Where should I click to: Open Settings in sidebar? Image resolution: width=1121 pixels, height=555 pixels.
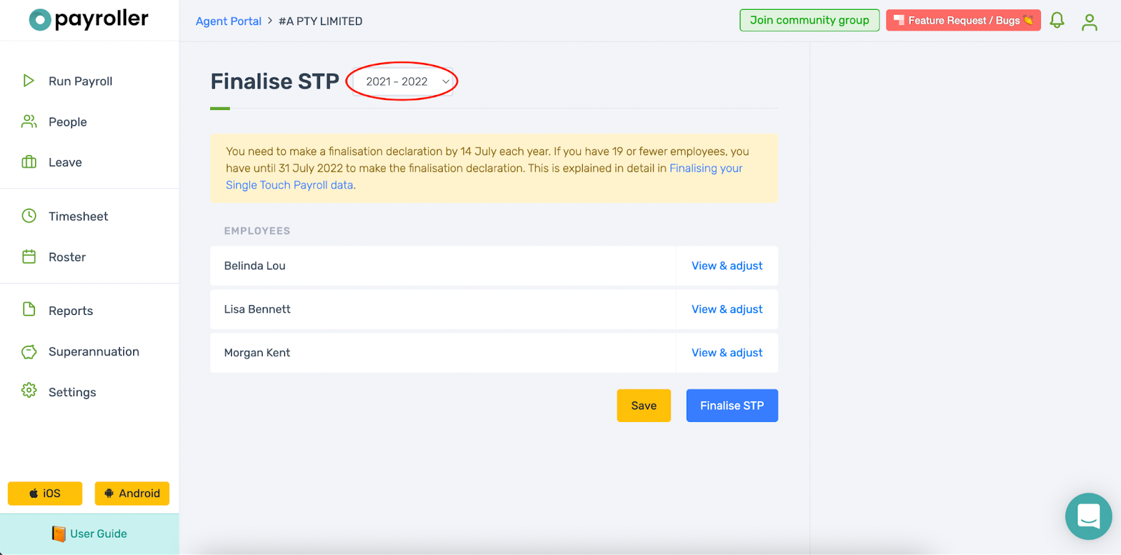(72, 392)
